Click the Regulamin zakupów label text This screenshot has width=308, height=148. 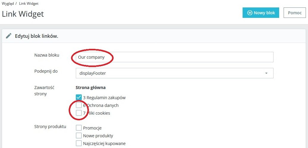point(104,98)
